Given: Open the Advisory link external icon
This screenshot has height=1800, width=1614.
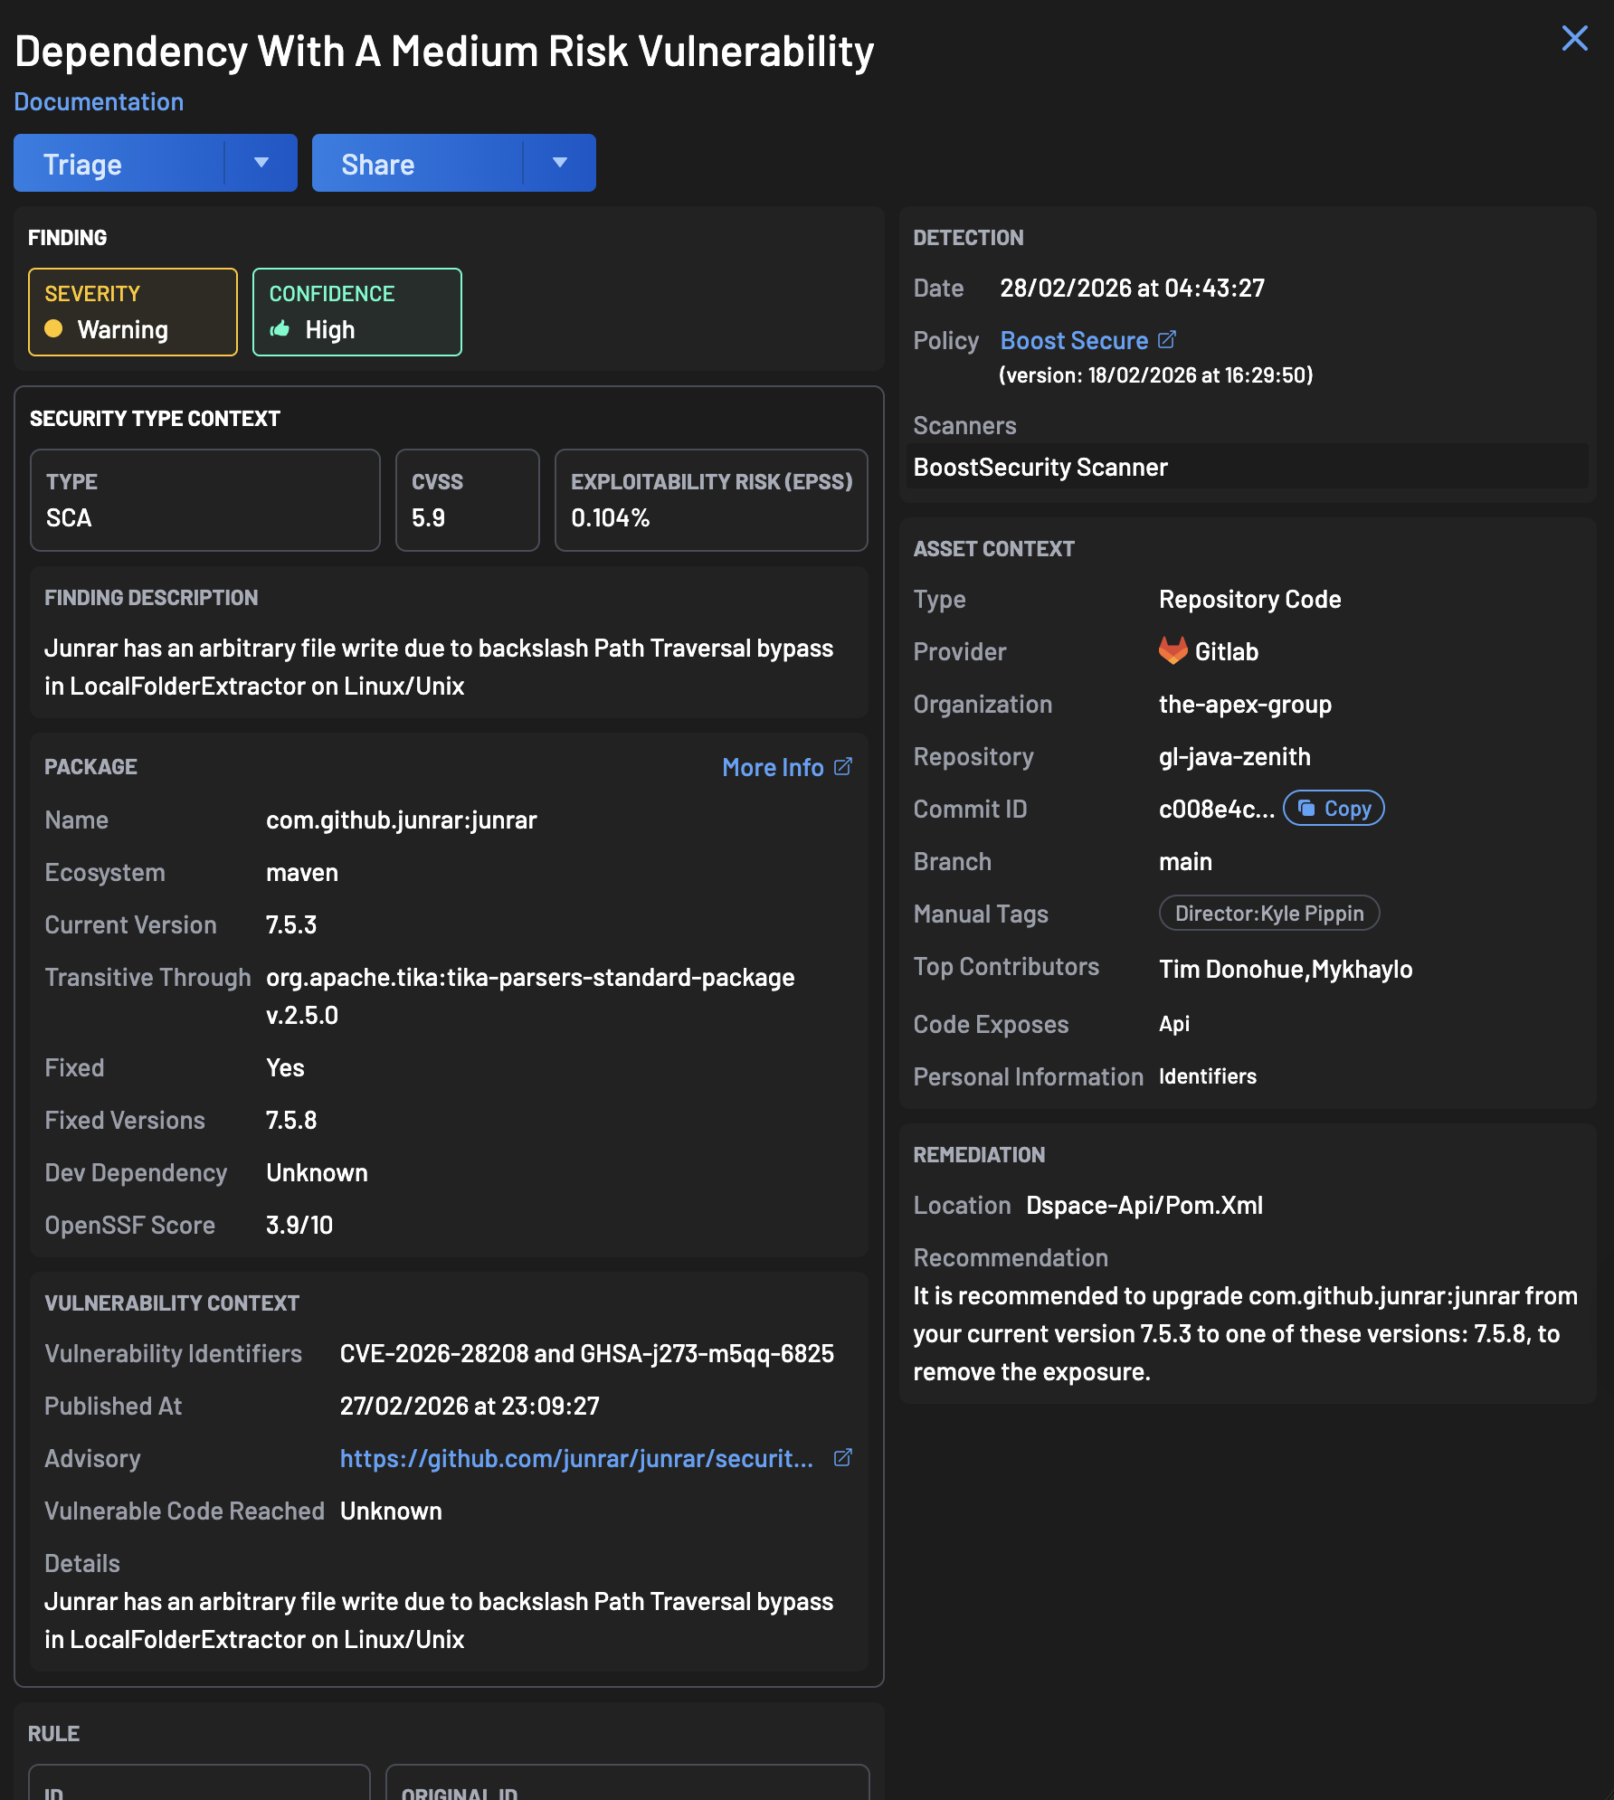Looking at the screenshot, I should 843,1457.
